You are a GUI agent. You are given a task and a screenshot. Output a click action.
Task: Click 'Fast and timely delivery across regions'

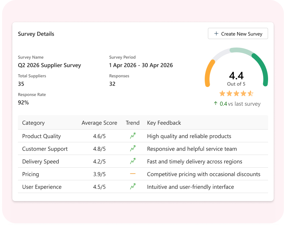[195, 162]
